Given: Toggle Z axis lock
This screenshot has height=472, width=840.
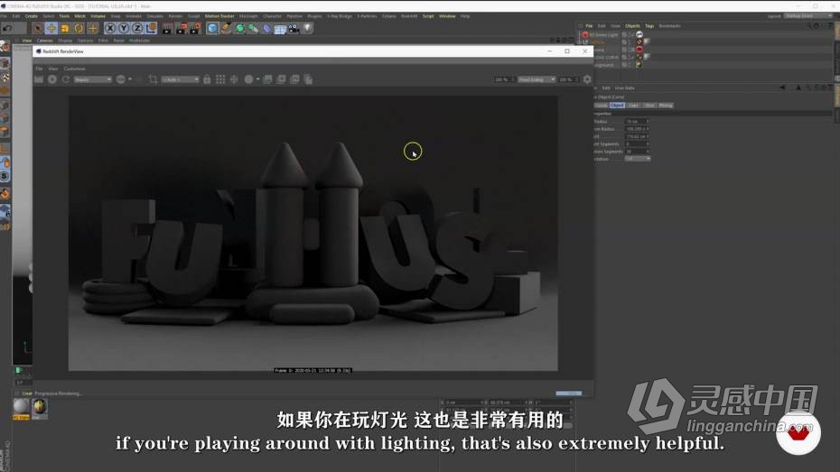Looking at the screenshot, I should 137,28.
